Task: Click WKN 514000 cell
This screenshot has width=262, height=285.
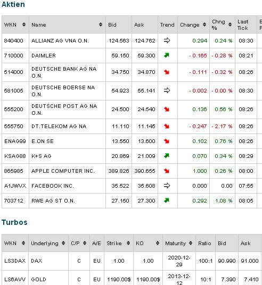Action: (x=13, y=72)
